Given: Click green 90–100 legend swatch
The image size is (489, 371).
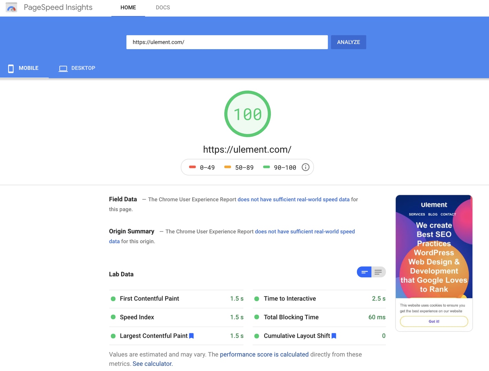Looking at the screenshot, I should pos(267,167).
